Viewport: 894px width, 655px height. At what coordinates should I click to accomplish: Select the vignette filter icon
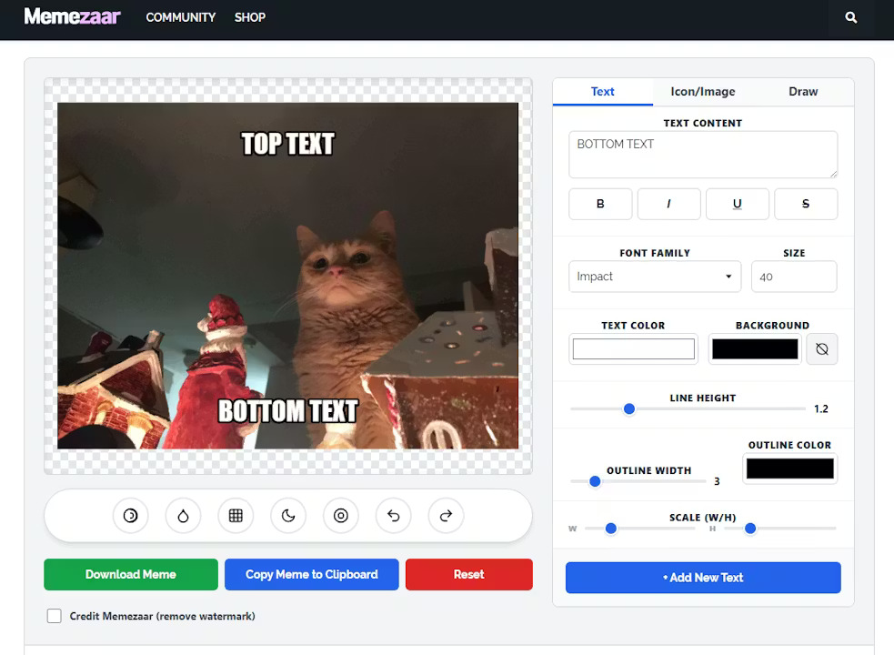click(341, 515)
